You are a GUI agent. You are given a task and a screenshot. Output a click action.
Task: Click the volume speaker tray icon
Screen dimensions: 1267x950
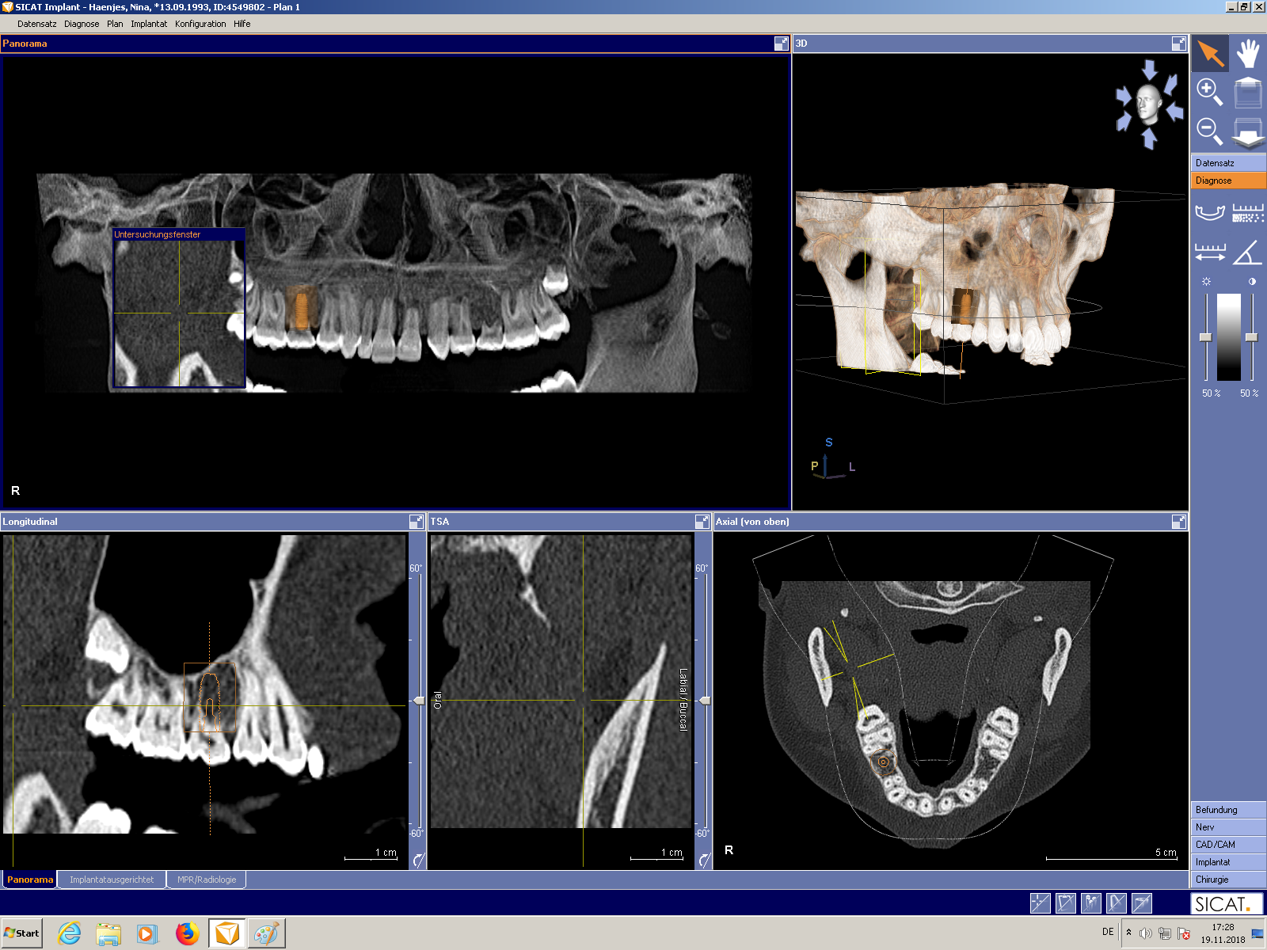(1145, 933)
